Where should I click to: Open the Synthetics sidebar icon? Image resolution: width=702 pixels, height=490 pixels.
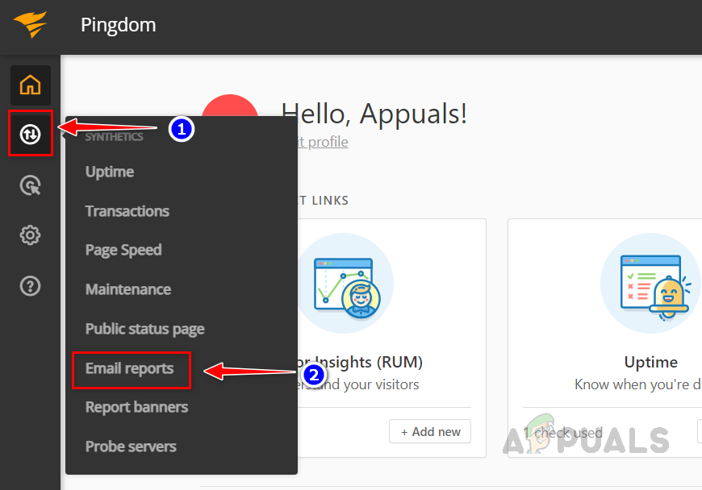point(31,134)
